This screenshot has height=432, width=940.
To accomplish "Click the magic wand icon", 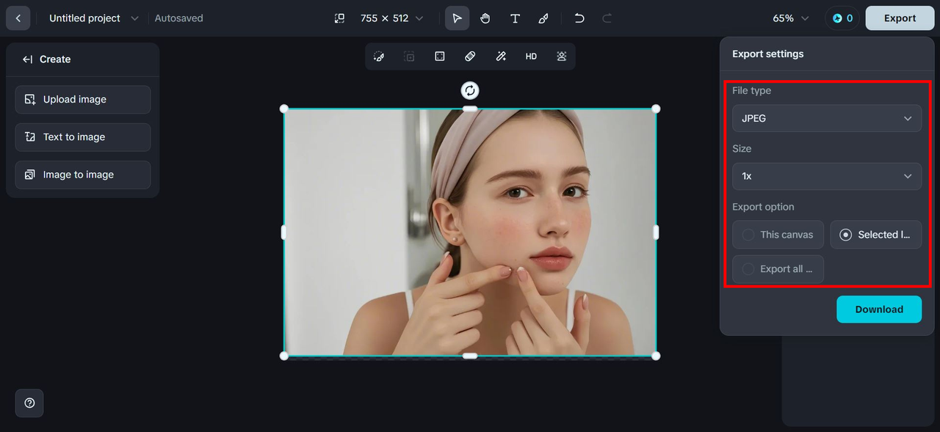I will 501,56.
